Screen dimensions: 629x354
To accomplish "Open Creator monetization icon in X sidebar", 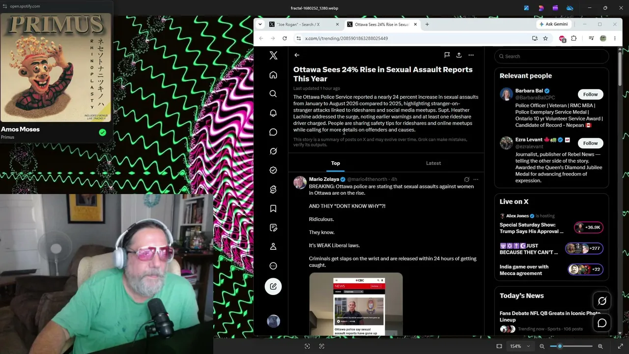I will click(x=273, y=189).
